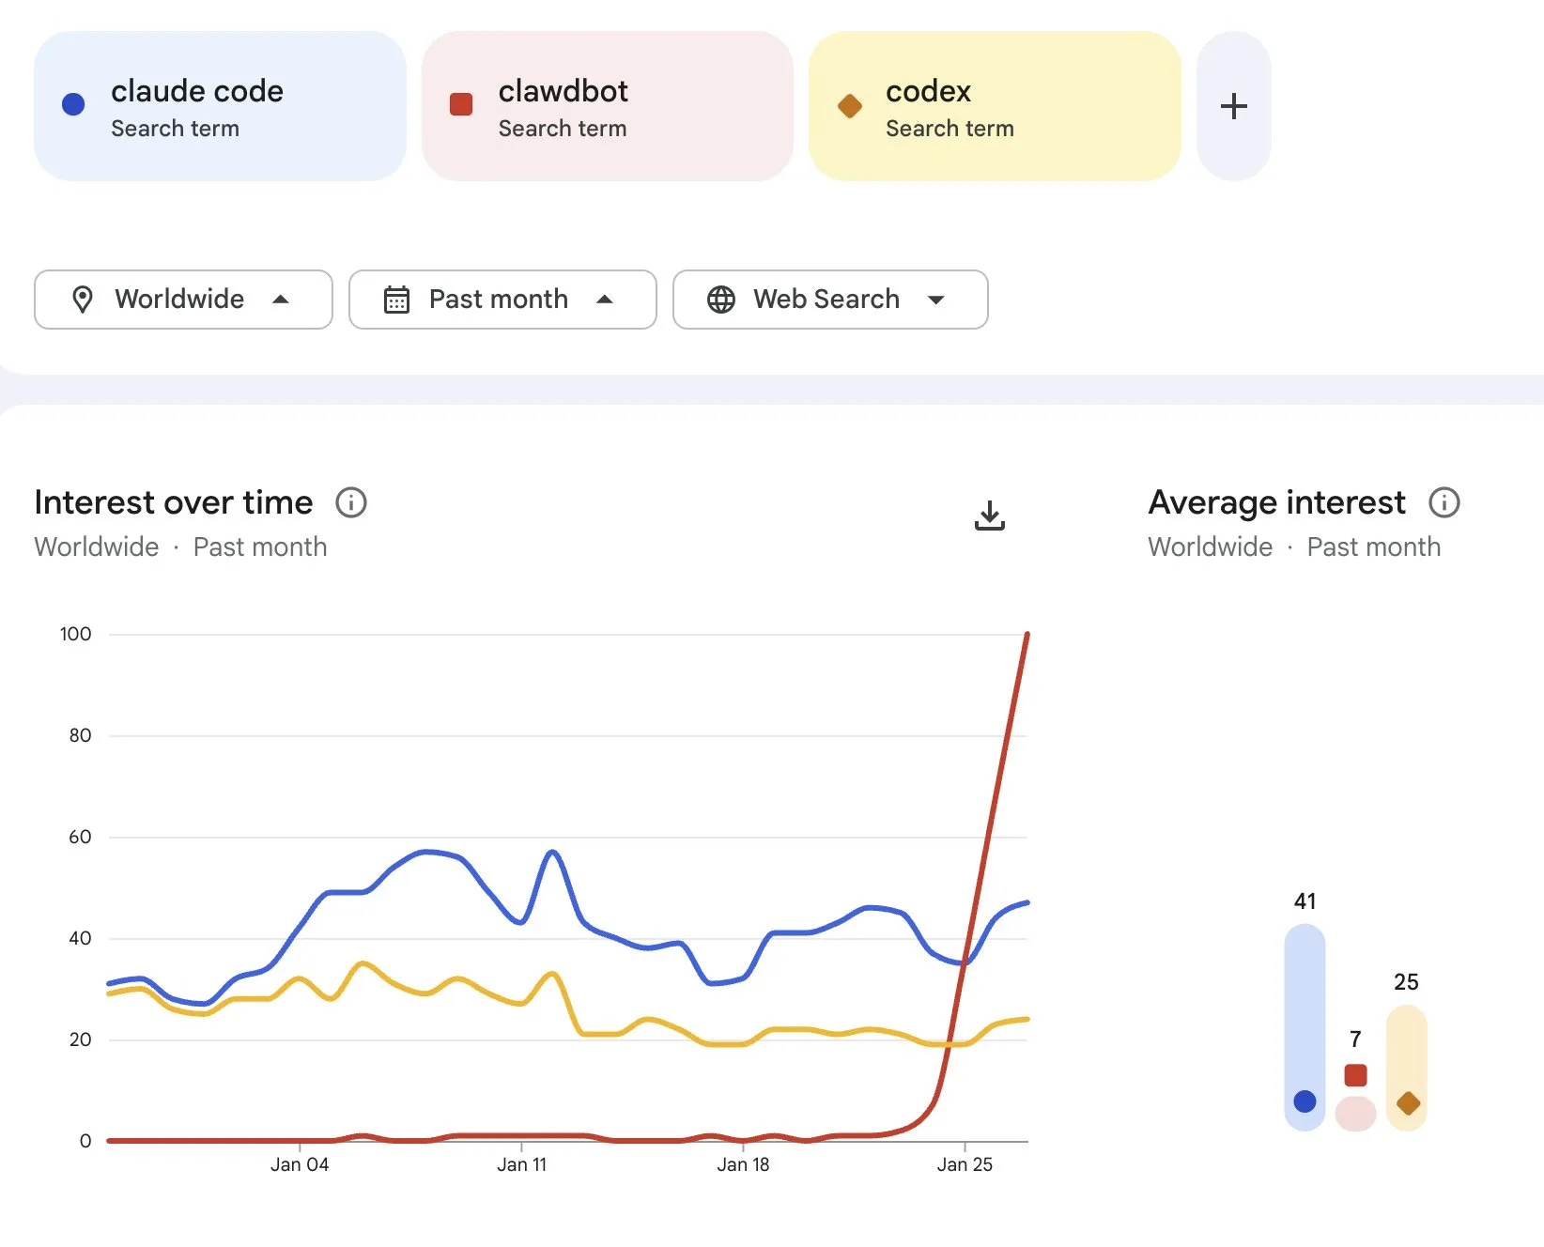Click the plus button to add a comparison term
This screenshot has height=1247, width=1544.
(1233, 105)
